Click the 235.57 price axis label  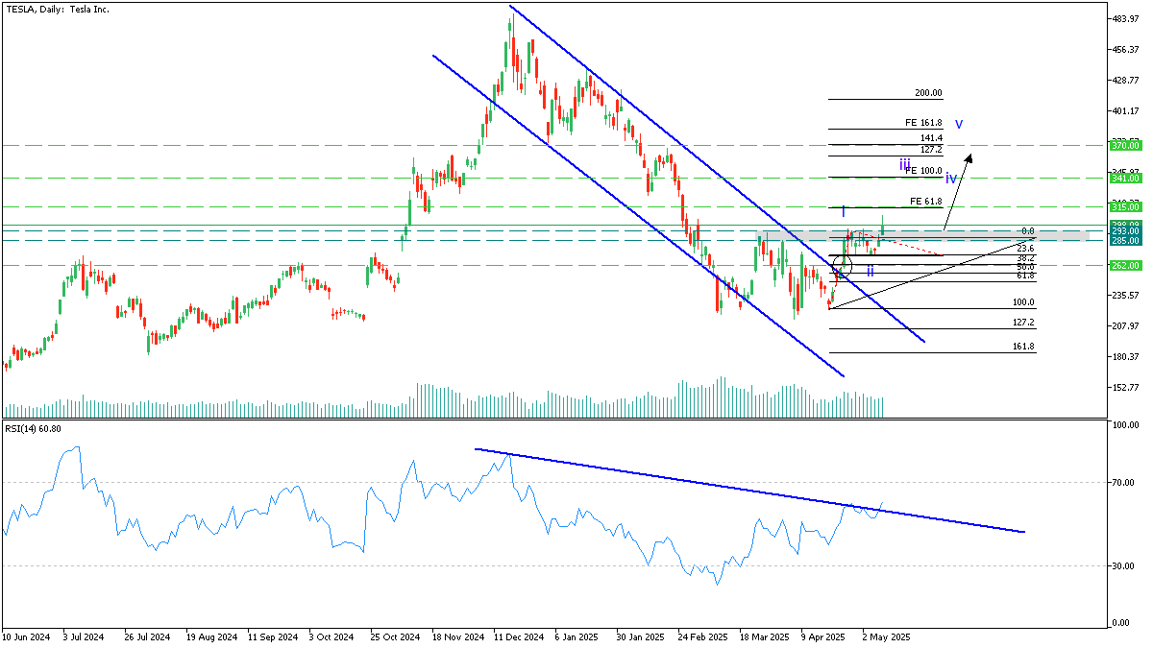click(1126, 296)
